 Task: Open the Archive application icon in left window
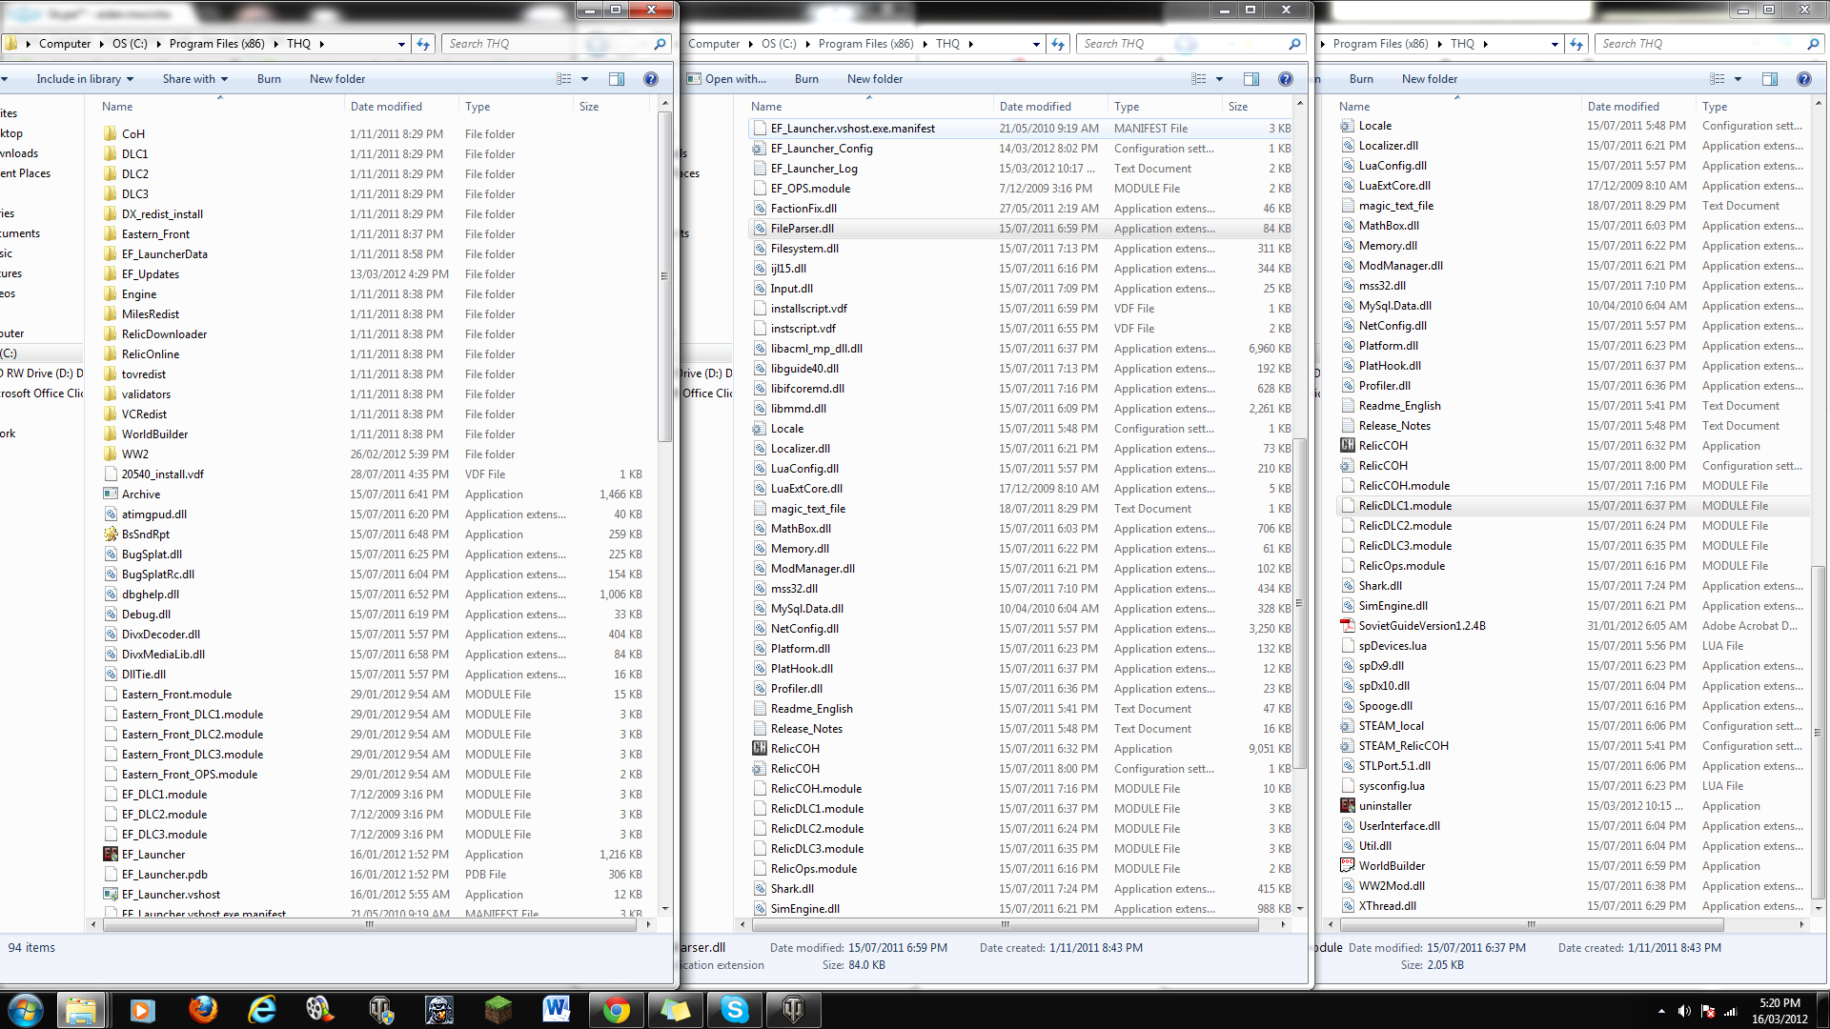coord(111,494)
